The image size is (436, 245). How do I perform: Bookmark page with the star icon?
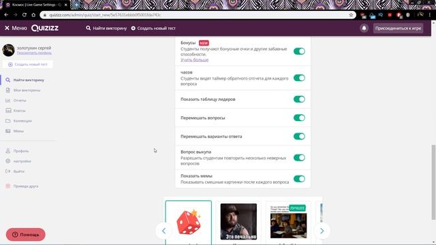point(351,15)
